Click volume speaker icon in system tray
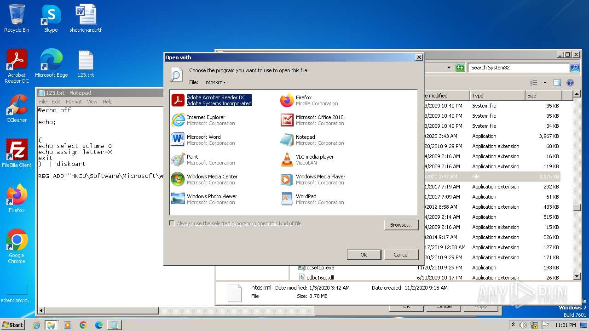Screen dimensions: 589x331 point(523,325)
